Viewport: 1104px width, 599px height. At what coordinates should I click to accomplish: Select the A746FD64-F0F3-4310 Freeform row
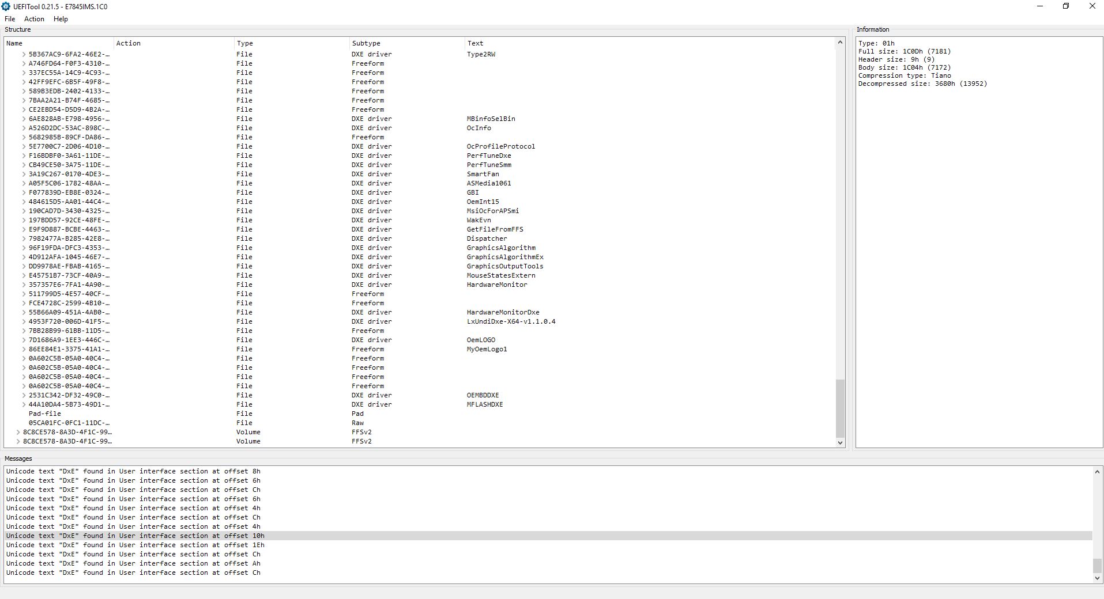(420, 63)
